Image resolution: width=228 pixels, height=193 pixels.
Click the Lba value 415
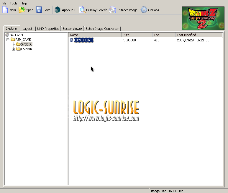point(157,40)
